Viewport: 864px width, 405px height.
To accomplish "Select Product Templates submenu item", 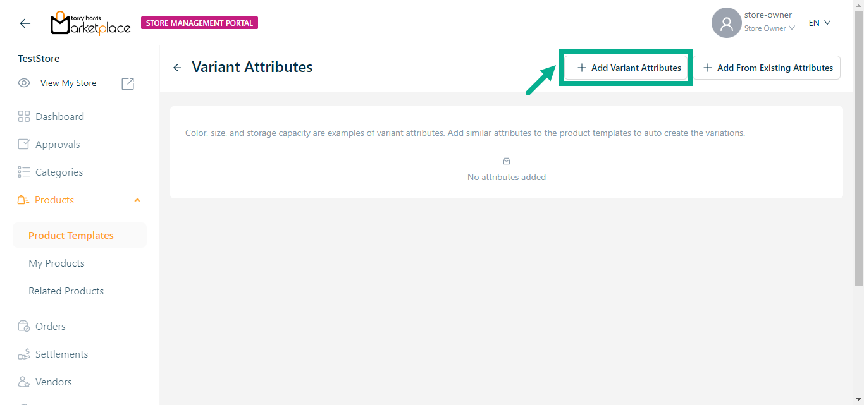I will (71, 236).
